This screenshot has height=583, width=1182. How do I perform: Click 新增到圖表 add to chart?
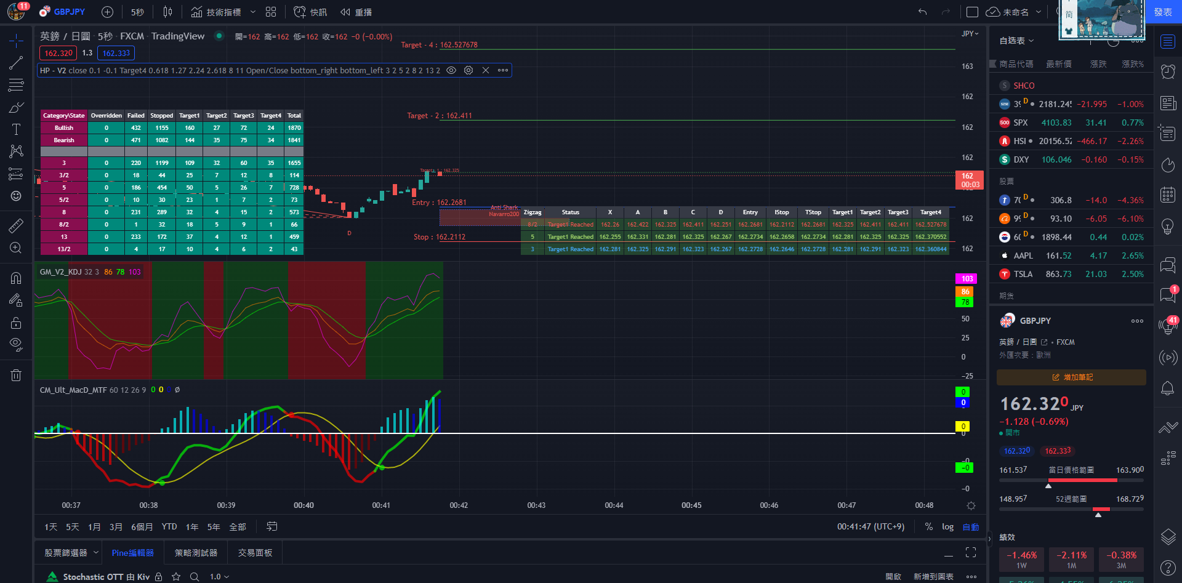[x=933, y=577]
